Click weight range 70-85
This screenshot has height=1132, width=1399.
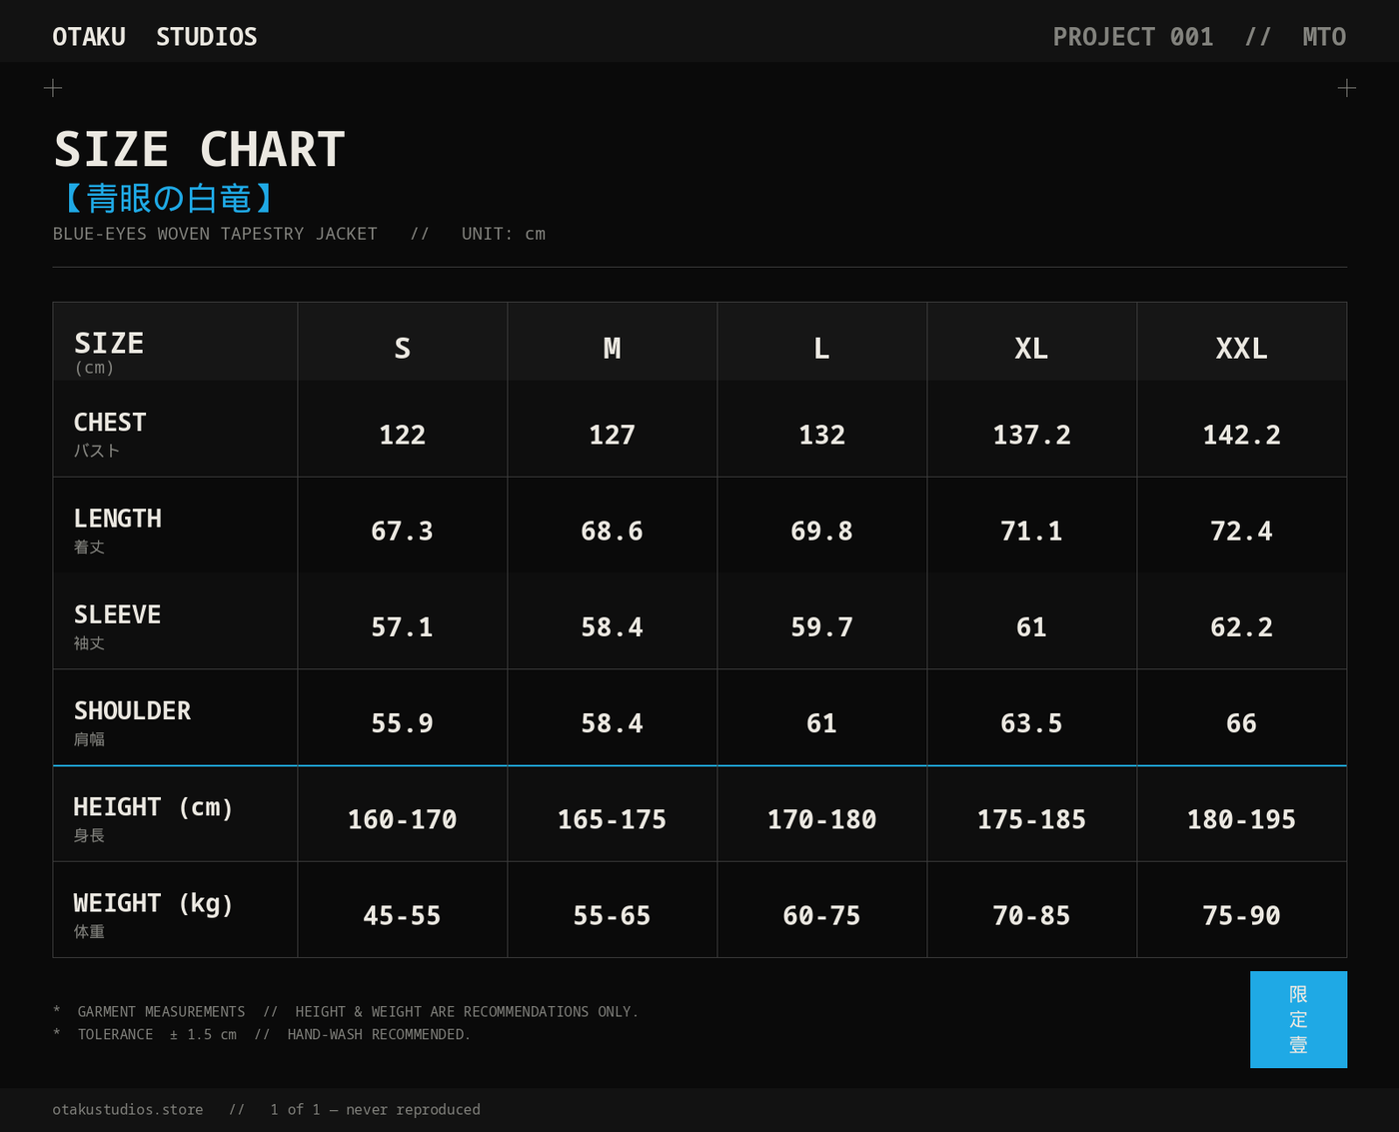coord(1032,915)
